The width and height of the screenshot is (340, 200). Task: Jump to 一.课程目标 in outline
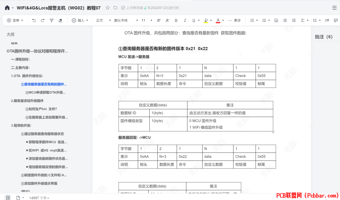pos(20,59)
